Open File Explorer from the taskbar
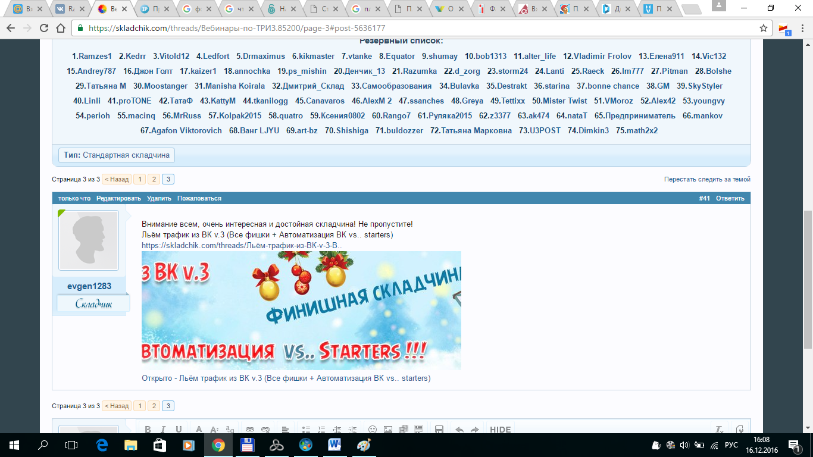 point(130,445)
